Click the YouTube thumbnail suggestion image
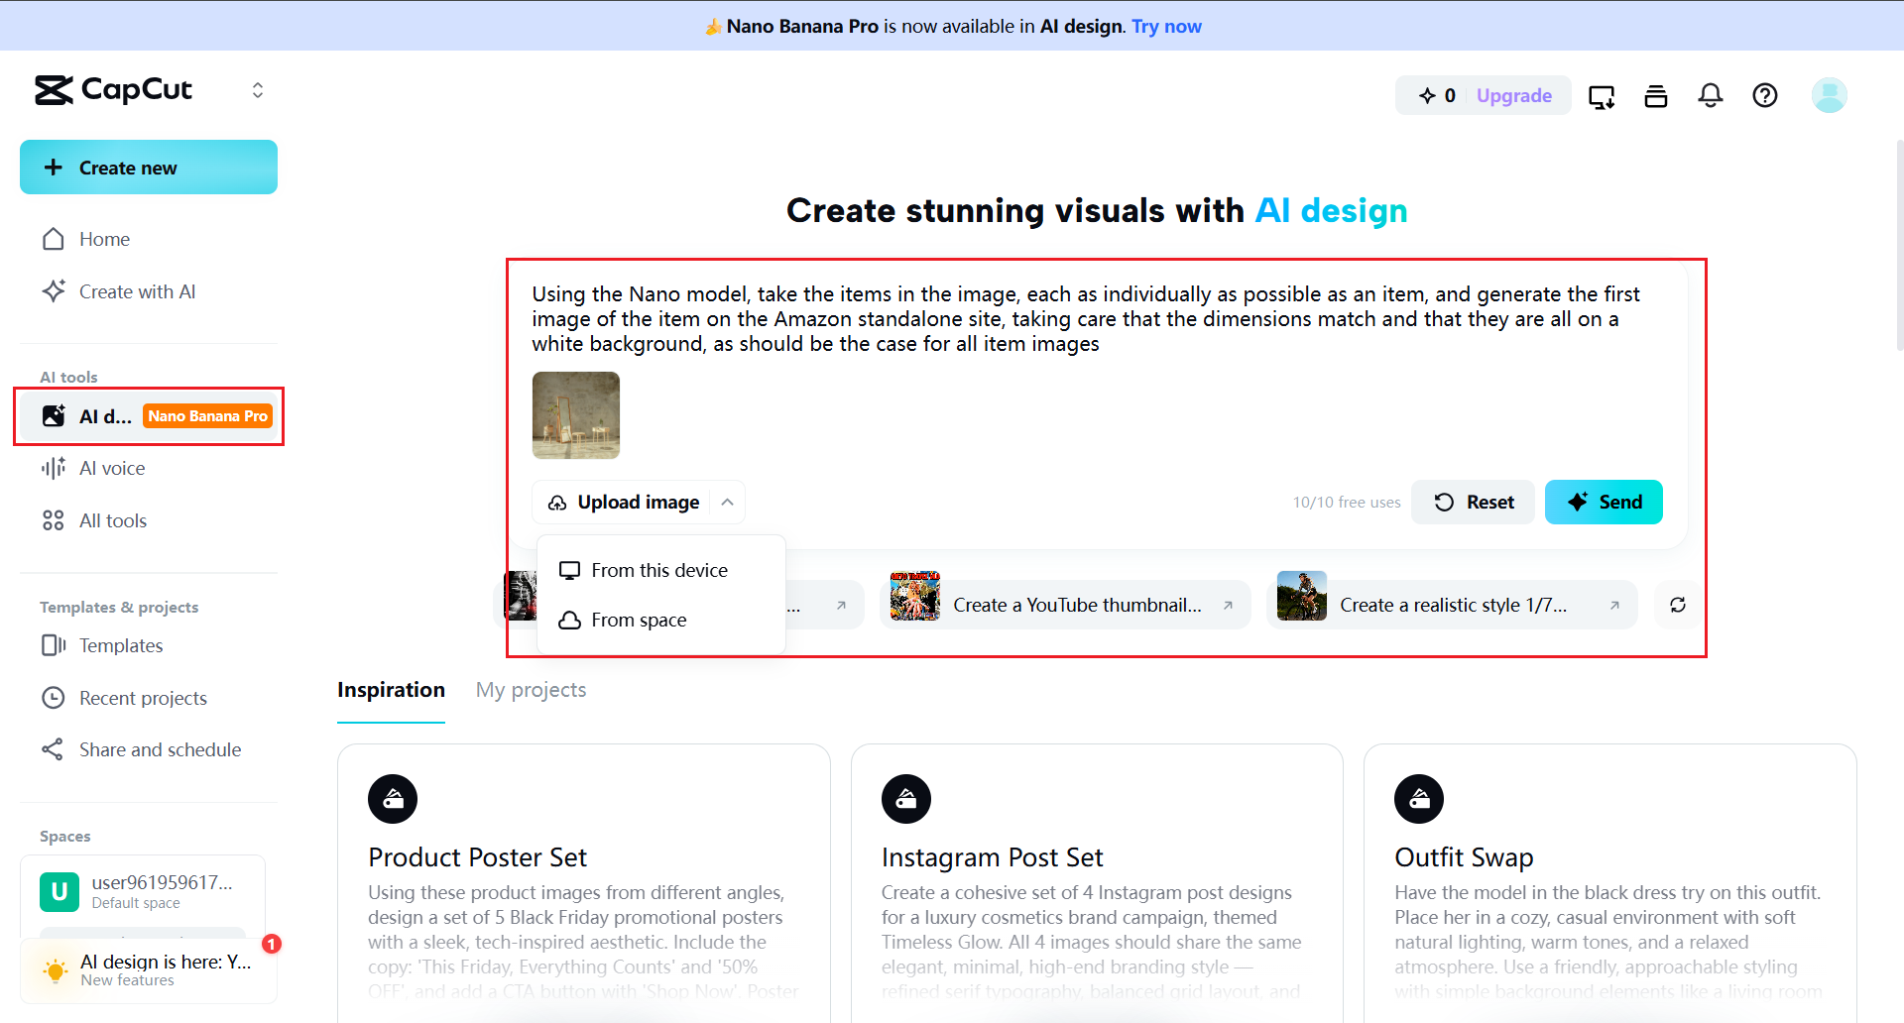Image resolution: width=1904 pixels, height=1023 pixels. (x=915, y=596)
